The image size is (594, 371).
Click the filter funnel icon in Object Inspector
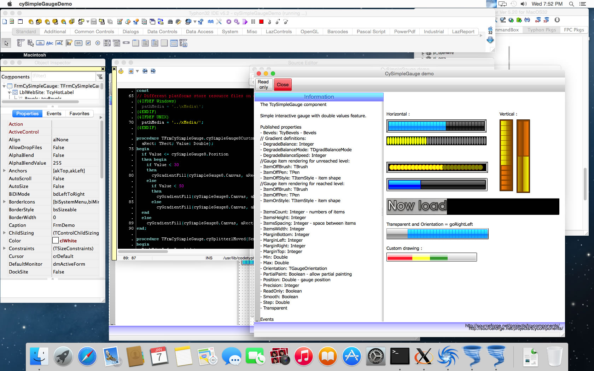(x=100, y=77)
